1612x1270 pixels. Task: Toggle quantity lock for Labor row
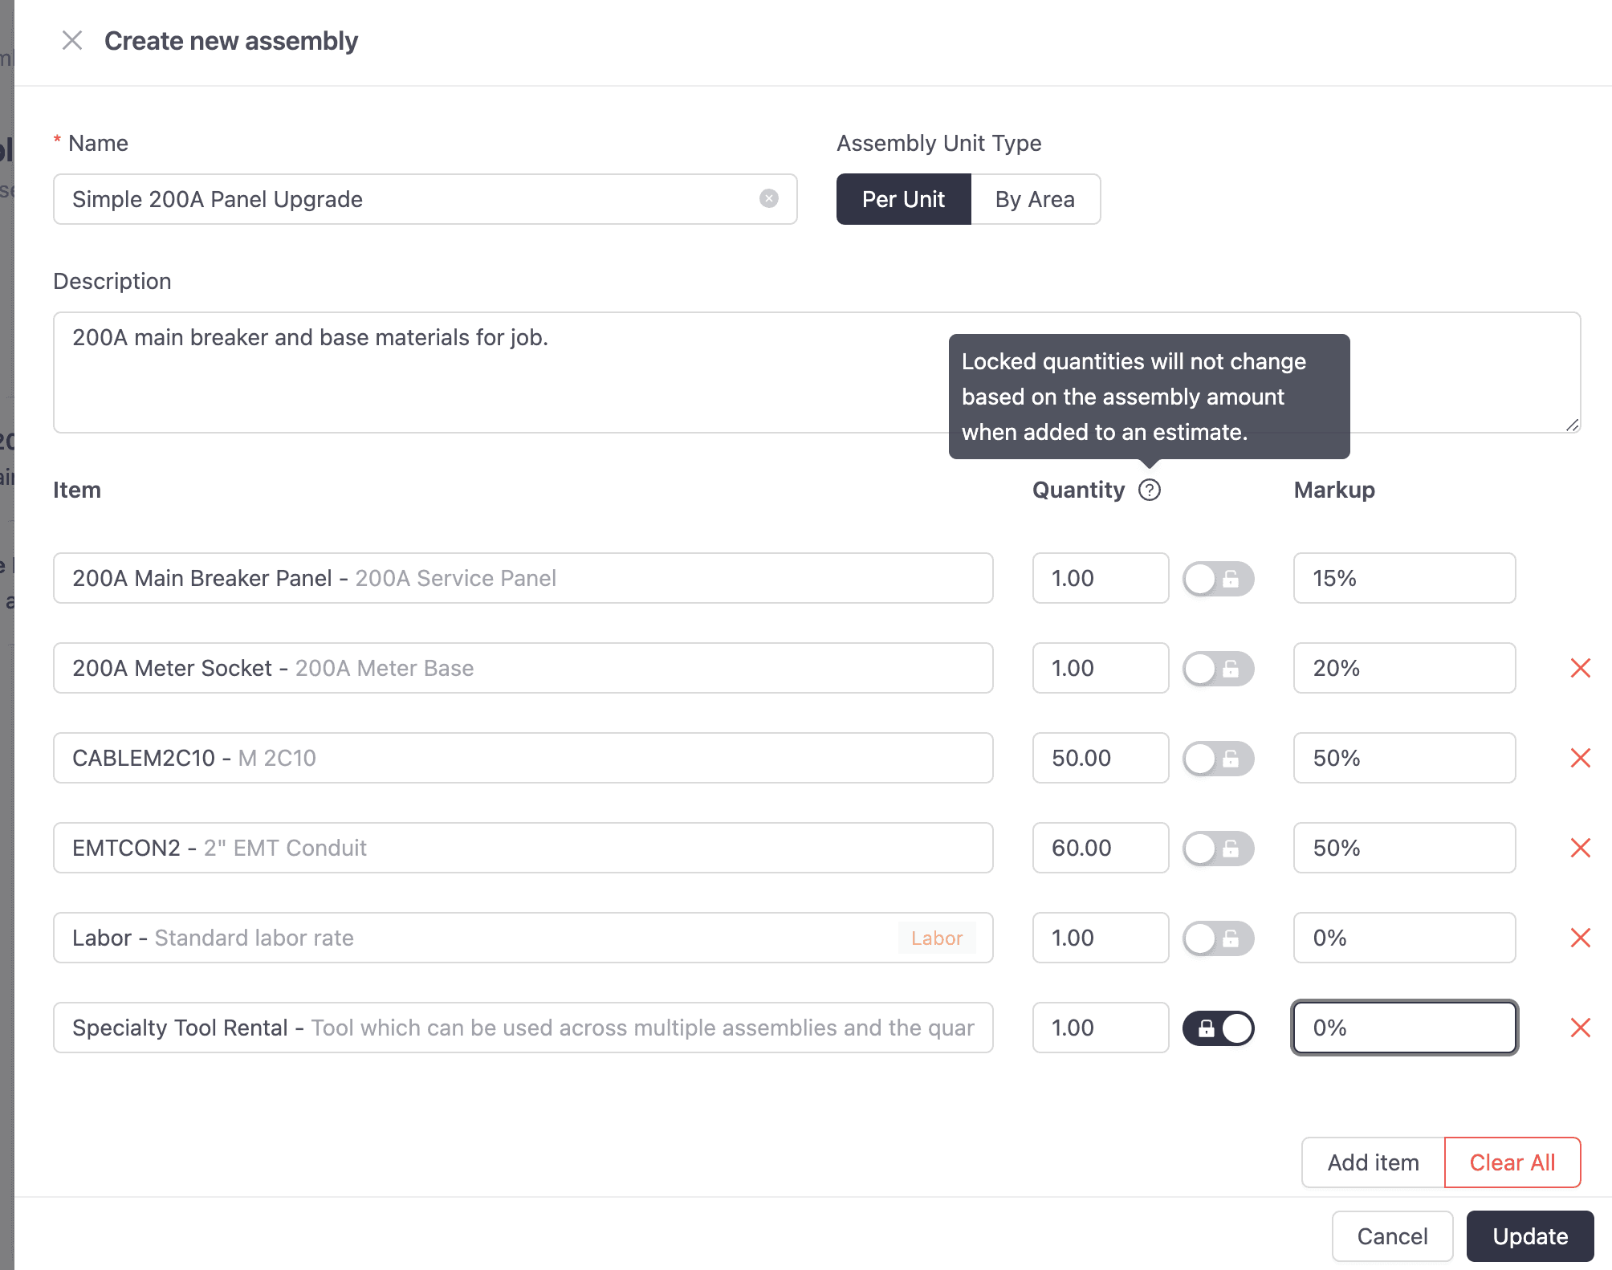pyautogui.click(x=1218, y=938)
